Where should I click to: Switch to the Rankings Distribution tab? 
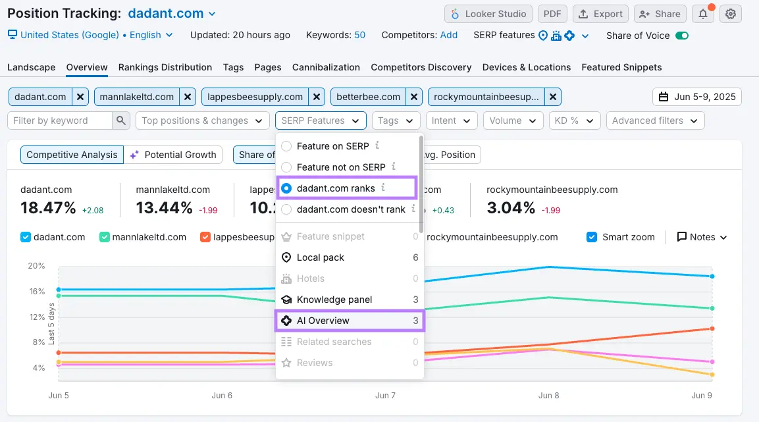coord(165,66)
